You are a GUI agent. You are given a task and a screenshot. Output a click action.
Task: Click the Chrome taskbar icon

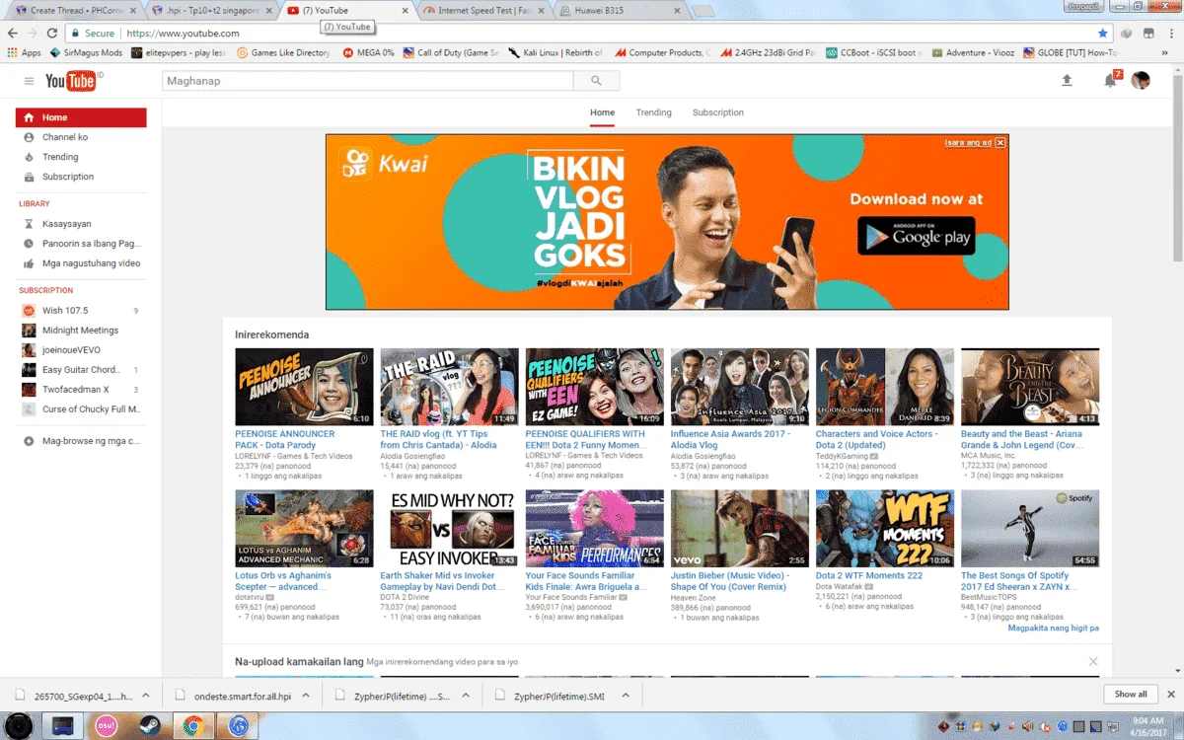pos(193,726)
